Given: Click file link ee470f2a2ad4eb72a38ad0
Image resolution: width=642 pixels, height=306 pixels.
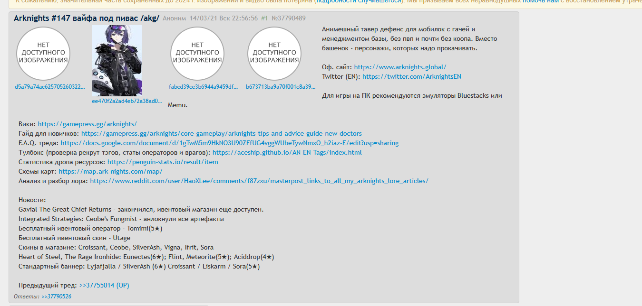Looking at the screenshot, I should tap(127, 101).
